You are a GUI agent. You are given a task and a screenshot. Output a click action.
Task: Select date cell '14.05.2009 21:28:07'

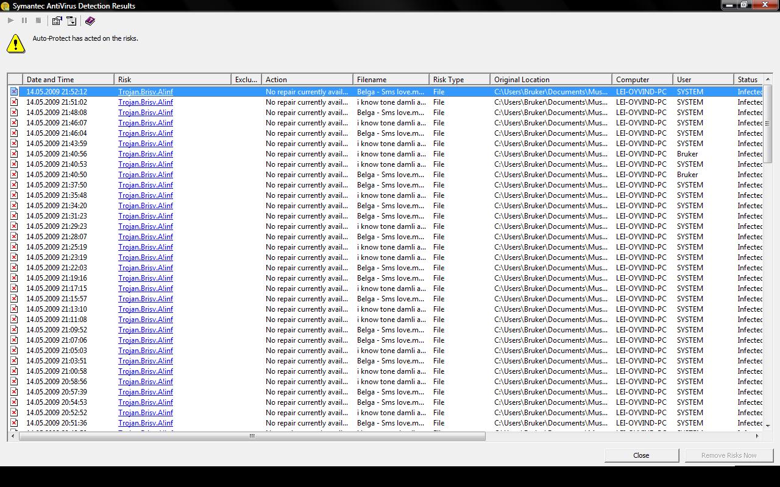click(57, 237)
